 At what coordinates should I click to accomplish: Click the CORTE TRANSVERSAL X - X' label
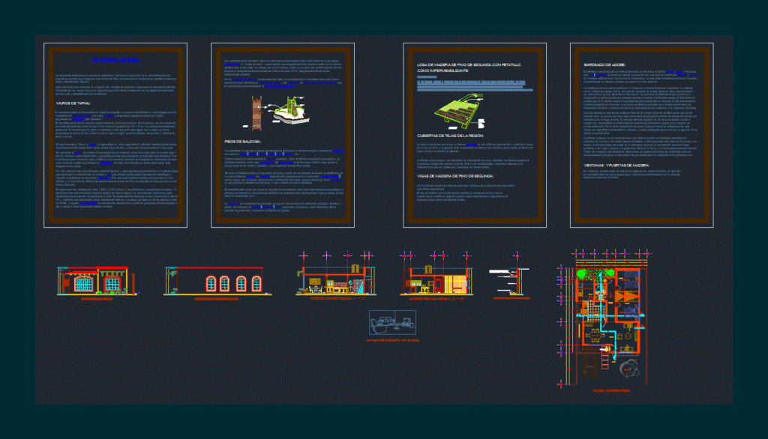pyautogui.click(x=436, y=299)
